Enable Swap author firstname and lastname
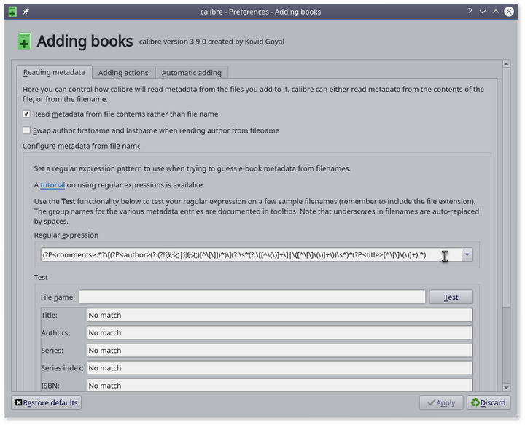Screen dimensions: 525x425 (x=27, y=130)
